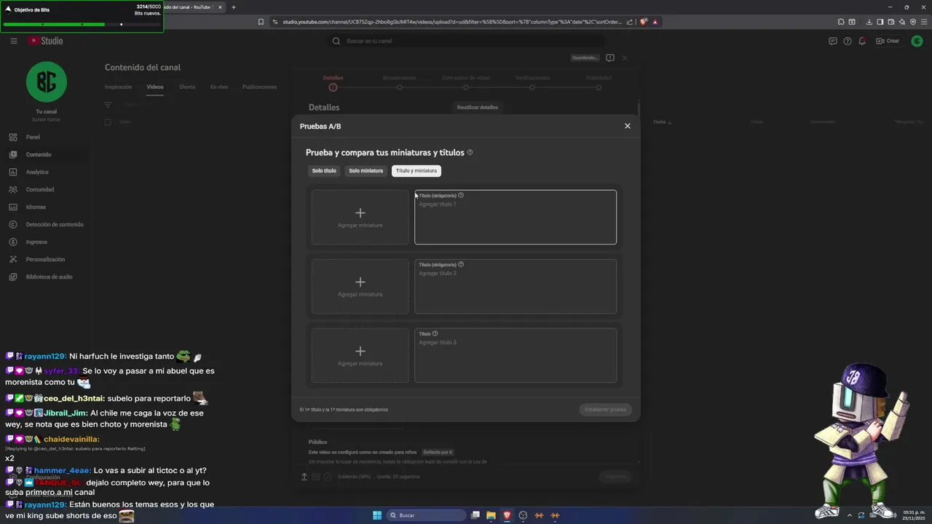932x524 pixels.
Task: Click the channel avatar in the sidebar
Action: [47, 82]
